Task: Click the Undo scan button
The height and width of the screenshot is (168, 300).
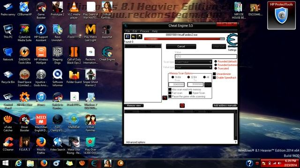Action: point(219,46)
